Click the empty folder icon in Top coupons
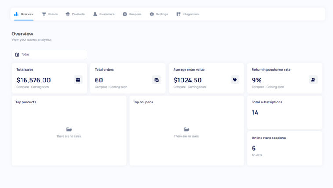This screenshot has width=333, height=188. point(186,129)
